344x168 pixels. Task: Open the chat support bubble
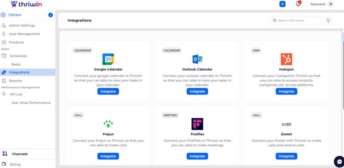[x=340, y=162]
